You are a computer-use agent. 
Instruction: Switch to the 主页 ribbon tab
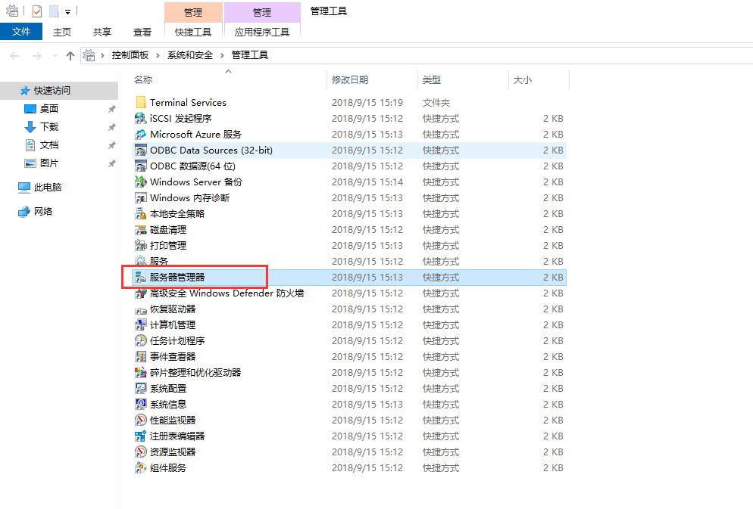[62, 32]
